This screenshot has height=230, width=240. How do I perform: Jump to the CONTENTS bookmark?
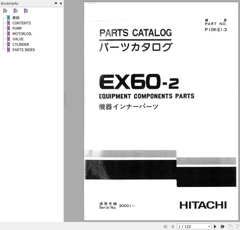22,23
